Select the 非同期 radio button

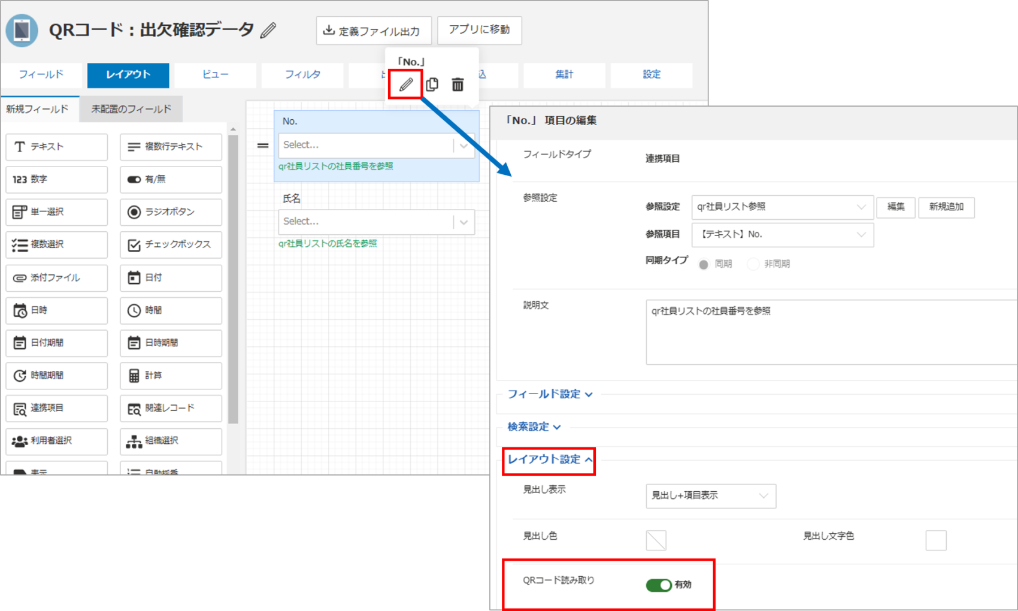pos(753,264)
